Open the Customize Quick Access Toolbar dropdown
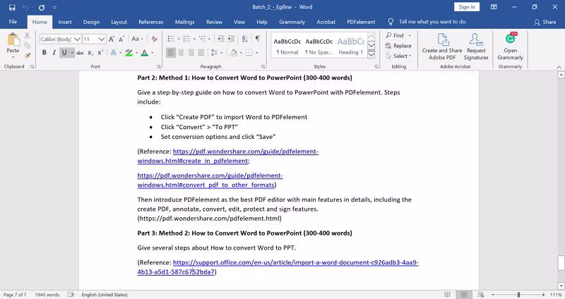The image size is (565, 299). (x=54, y=8)
